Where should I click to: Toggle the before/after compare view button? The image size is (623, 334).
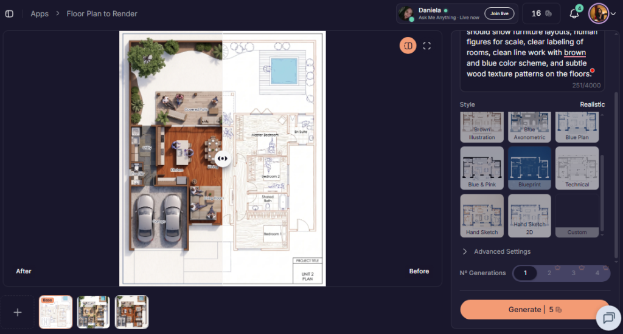coord(408,46)
